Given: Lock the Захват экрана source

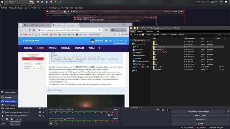Looking at the screenshot, I should (43, 109).
